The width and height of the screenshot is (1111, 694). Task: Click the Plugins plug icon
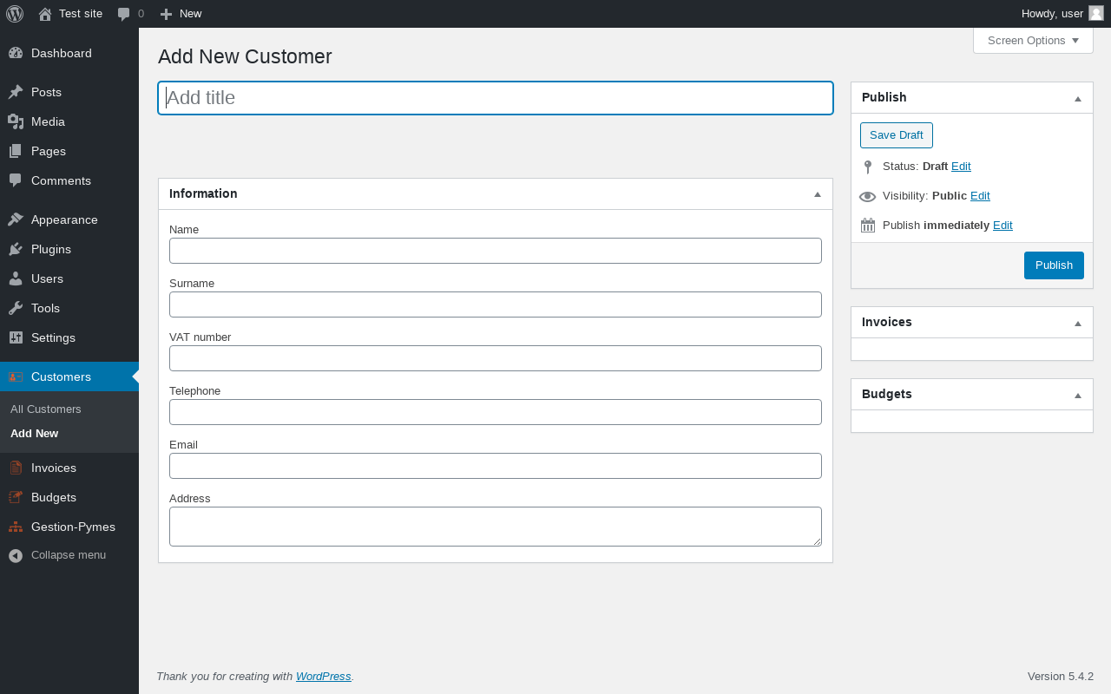point(16,249)
